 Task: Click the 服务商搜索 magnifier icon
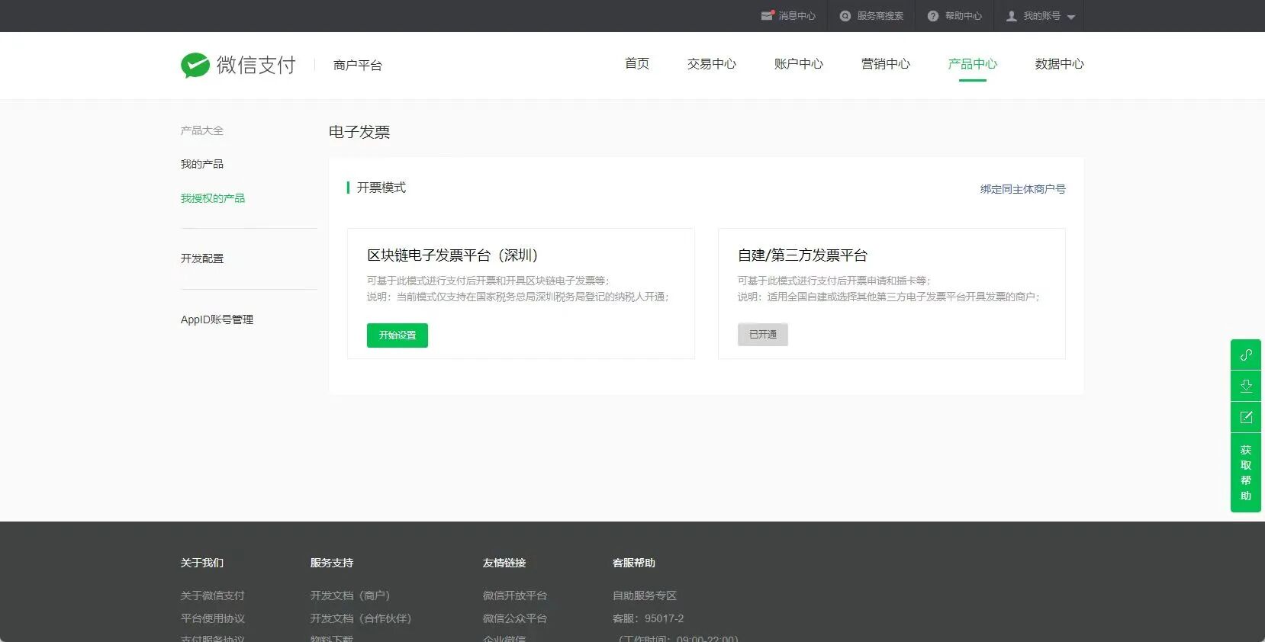(x=845, y=16)
